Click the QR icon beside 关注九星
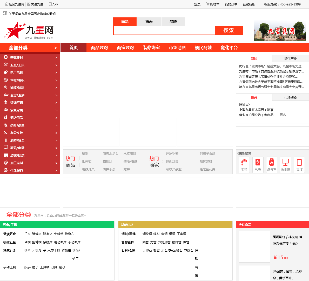 pos(29,4)
